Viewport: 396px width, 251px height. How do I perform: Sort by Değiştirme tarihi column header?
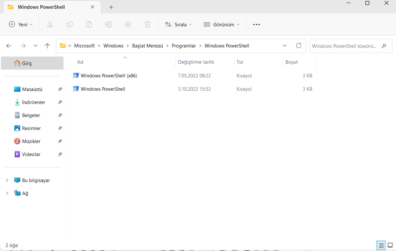coord(196,62)
